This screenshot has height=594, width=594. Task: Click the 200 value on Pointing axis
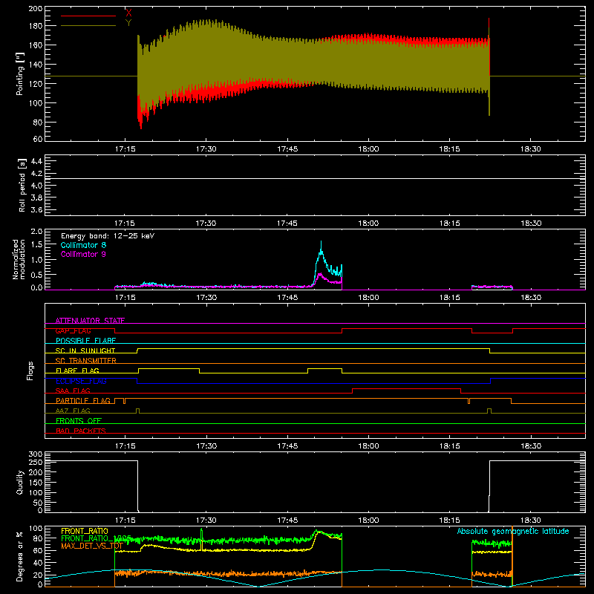(x=36, y=8)
